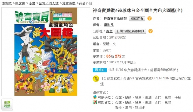Image resolution: width=193 pixels, height=112 pixels.
Task: Open 漫畫圖鑑 breadcrumb link
Action: 69,3
